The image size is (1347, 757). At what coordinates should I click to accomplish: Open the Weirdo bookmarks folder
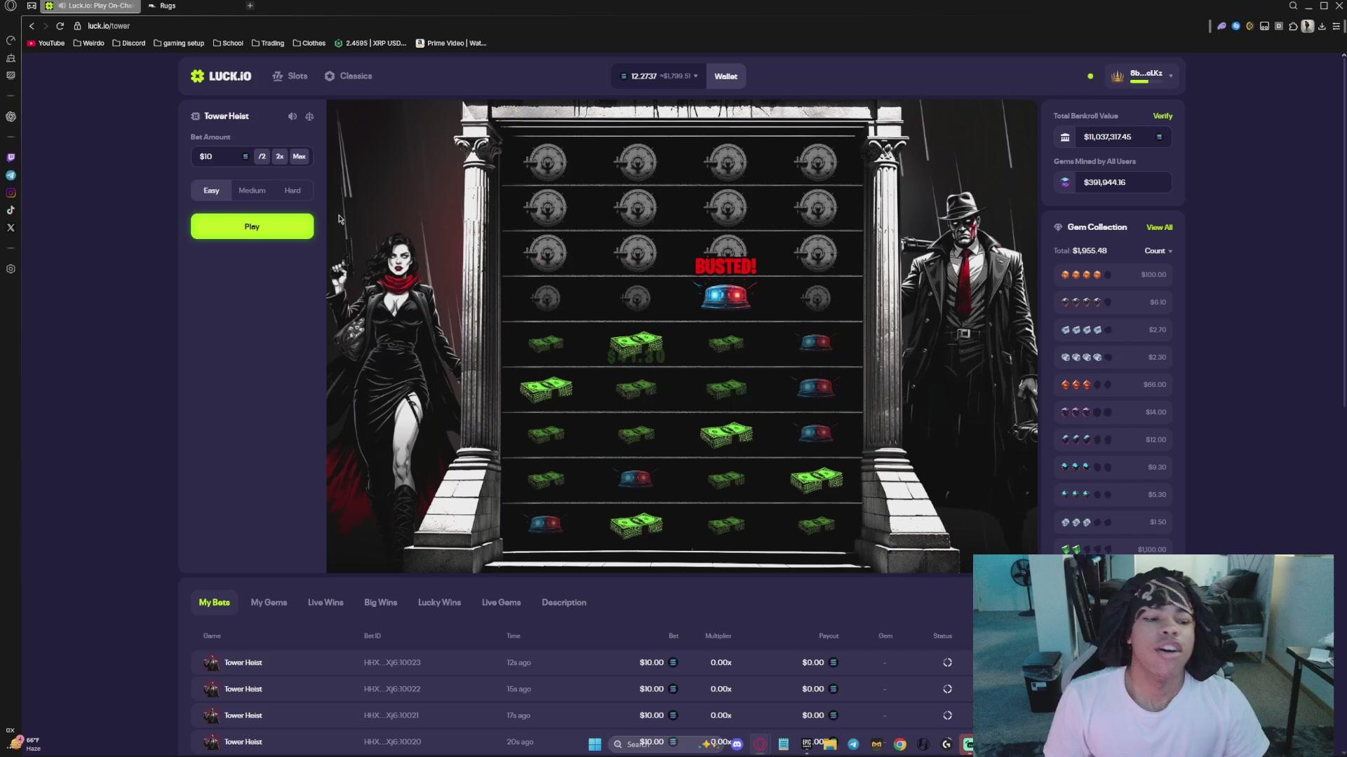tap(88, 43)
